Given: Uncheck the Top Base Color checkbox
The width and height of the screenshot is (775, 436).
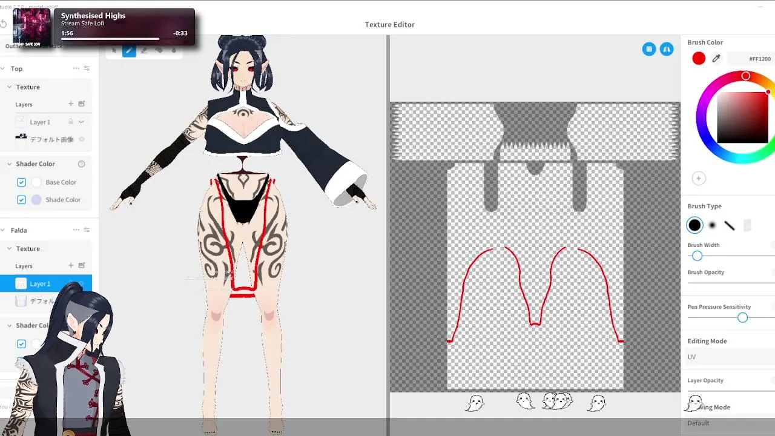Looking at the screenshot, I should click(x=21, y=182).
